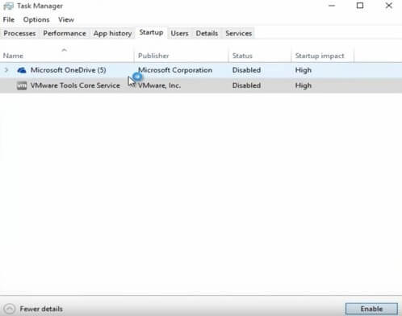Click the Disabled status of Microsoft OneDrive
This screenshot has height=316, width=402.
pyautogui.click(x=246, y=70)
